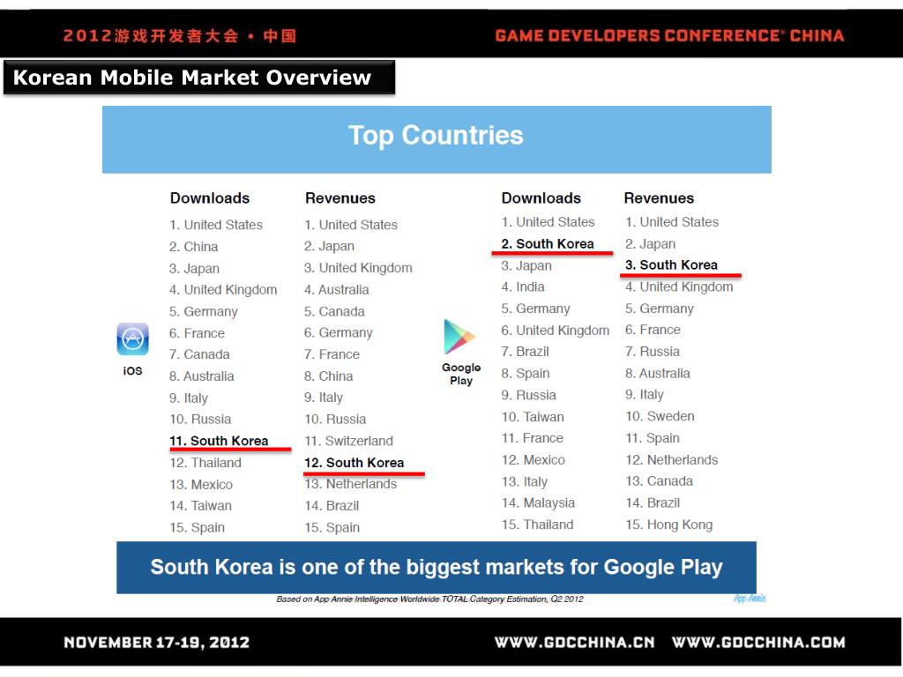Select "13. Italy" in the list
Screen dimensions: 903x677
click(x=524, y=482)
